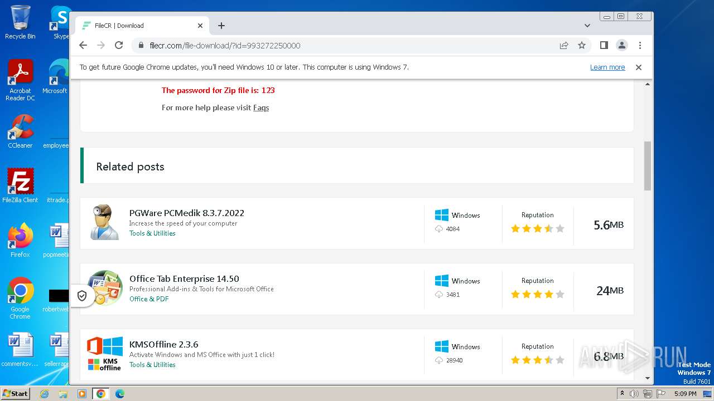Switch to Chrome in taskbar

tap(100, 394)
